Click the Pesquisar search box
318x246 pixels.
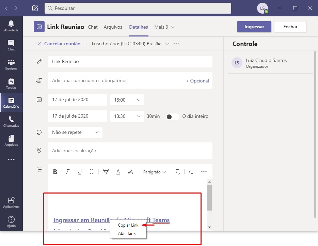[x=138, y=8]
